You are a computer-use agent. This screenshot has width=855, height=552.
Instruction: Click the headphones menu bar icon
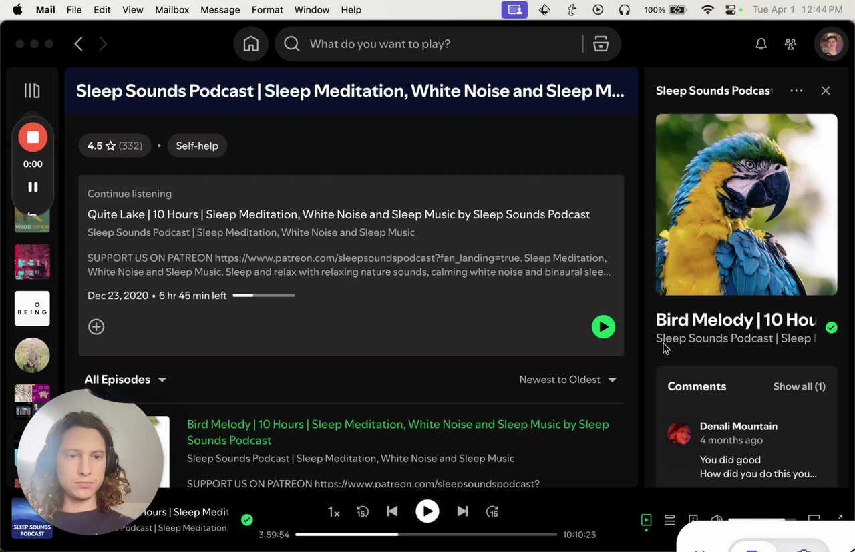click(x=625, y=10)
